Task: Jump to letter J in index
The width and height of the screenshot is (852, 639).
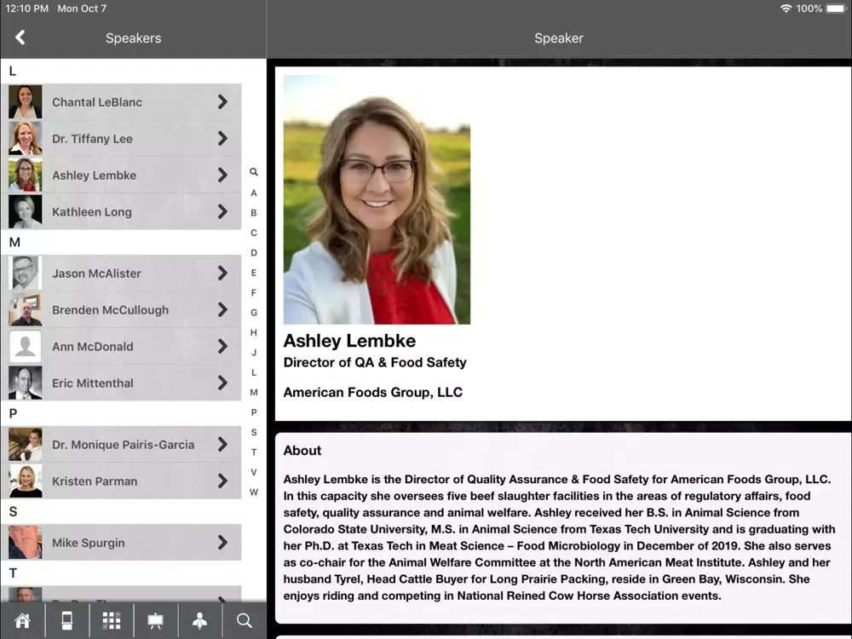Action: click(254, 353)
